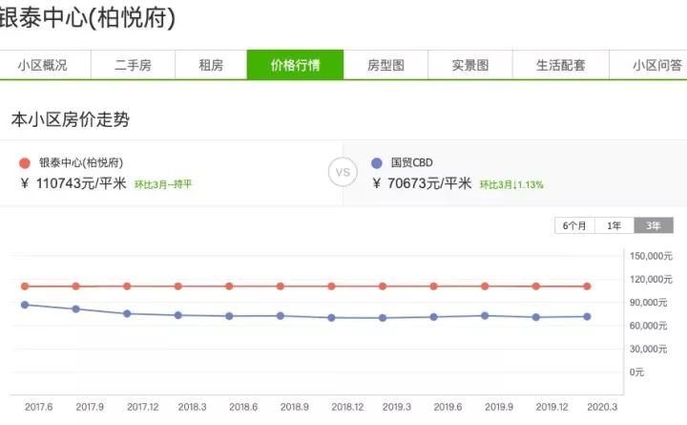This screenshot has height=425, width=687.
Task: Go to the 生活配套 tab
Action: [x=560, y=65]
